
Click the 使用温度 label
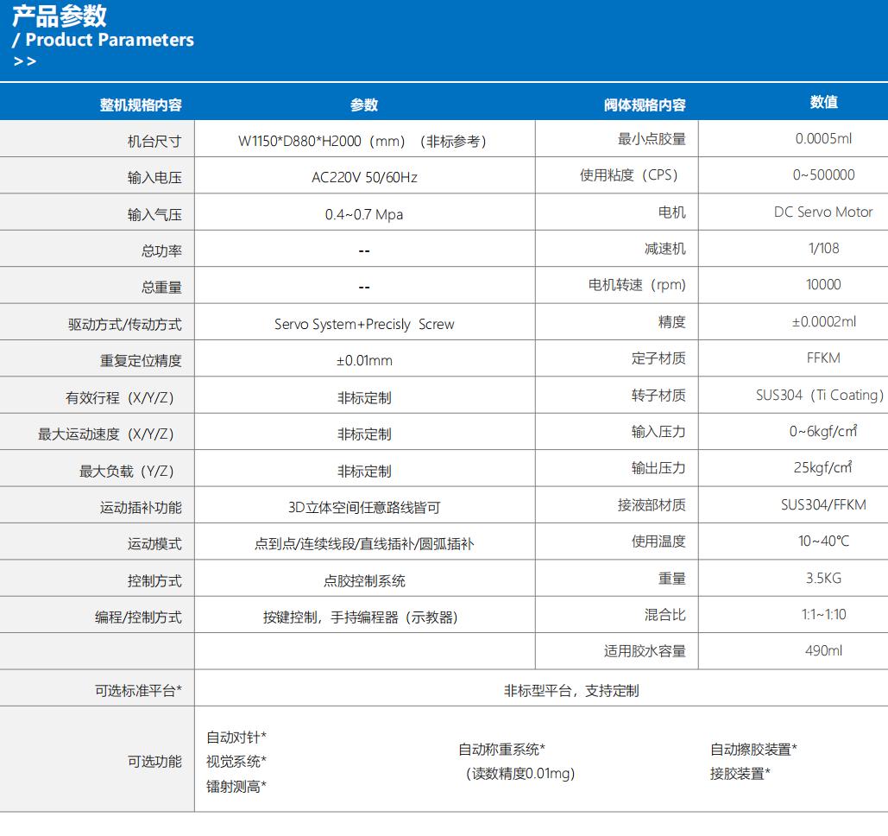tap(658, 541)
